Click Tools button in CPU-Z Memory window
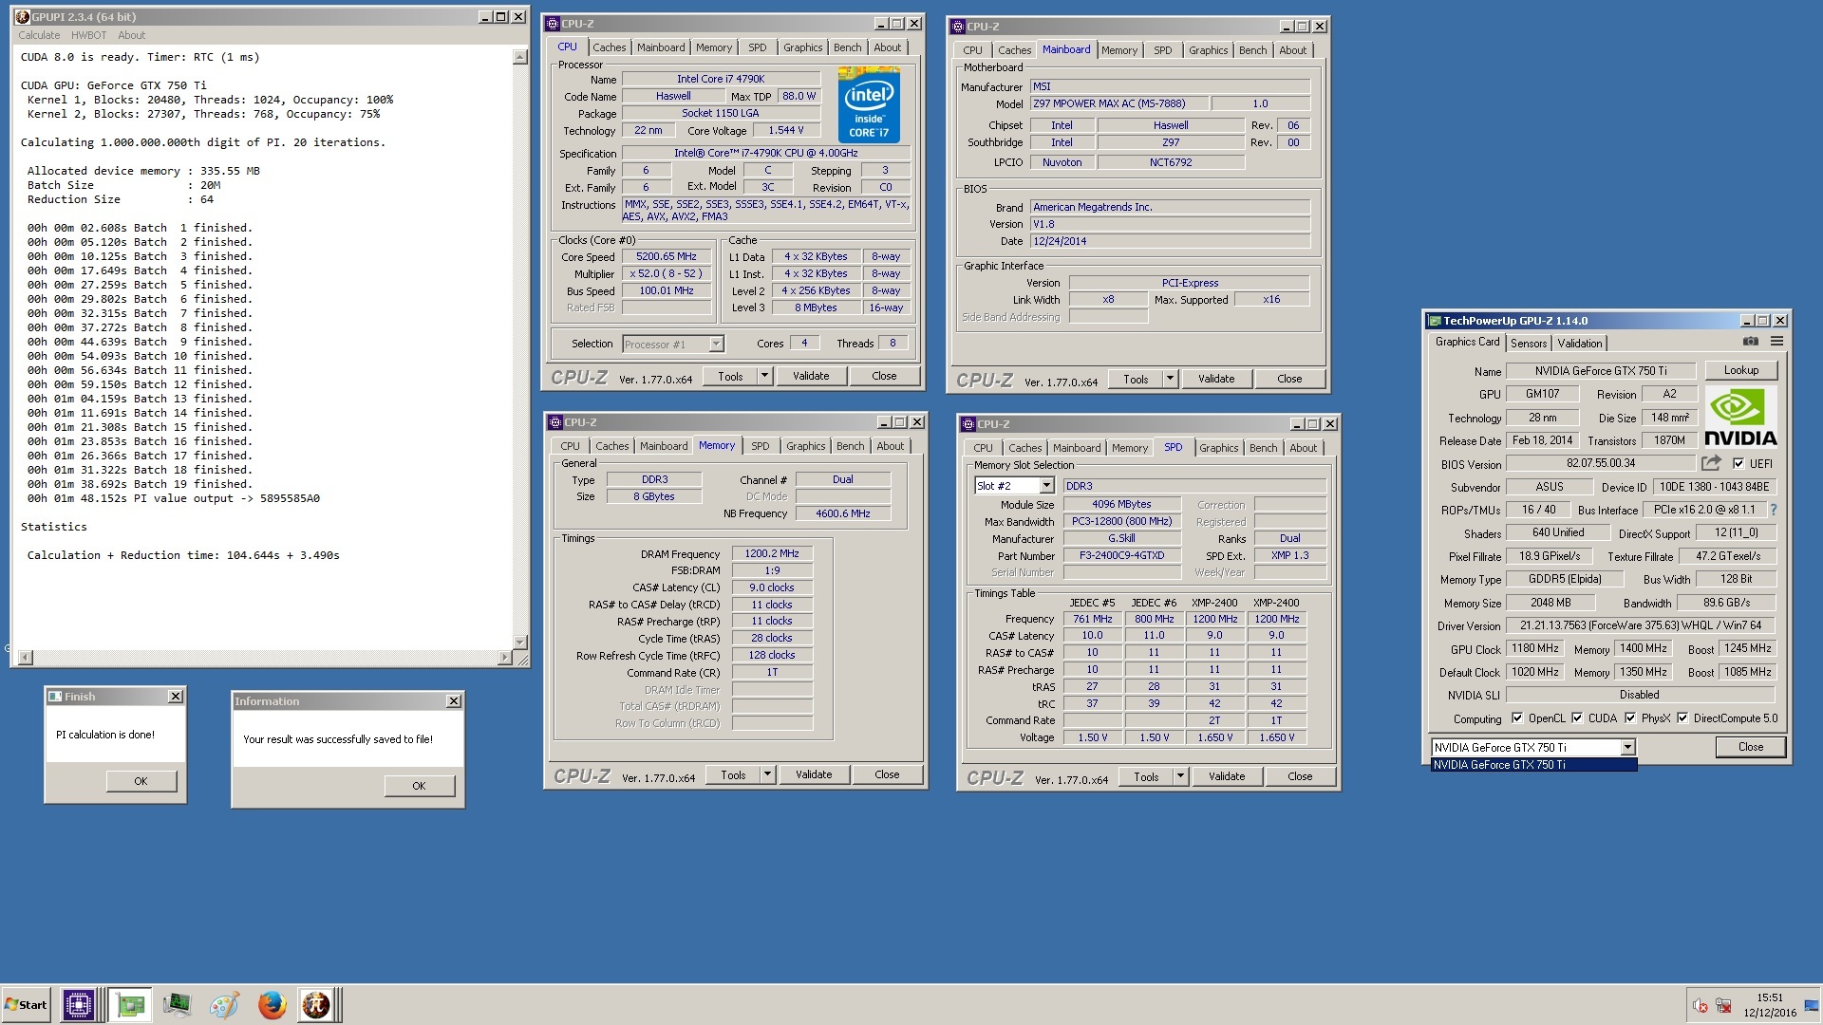 [733, 775]
